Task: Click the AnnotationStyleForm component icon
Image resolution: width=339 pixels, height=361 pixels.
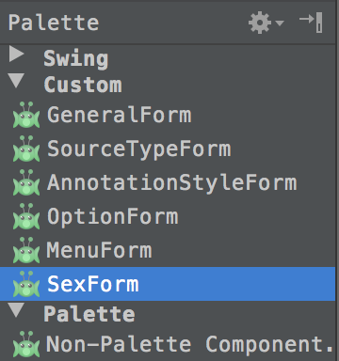Action: tap(26, 182)
